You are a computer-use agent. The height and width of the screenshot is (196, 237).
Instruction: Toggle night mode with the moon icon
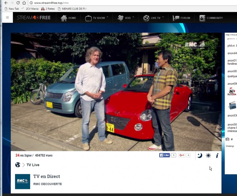(200, 155)
